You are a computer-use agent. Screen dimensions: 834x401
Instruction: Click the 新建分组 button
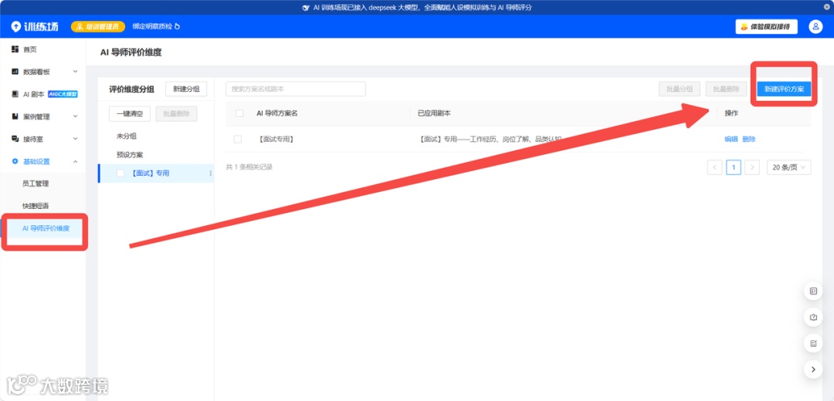(186, 89)
